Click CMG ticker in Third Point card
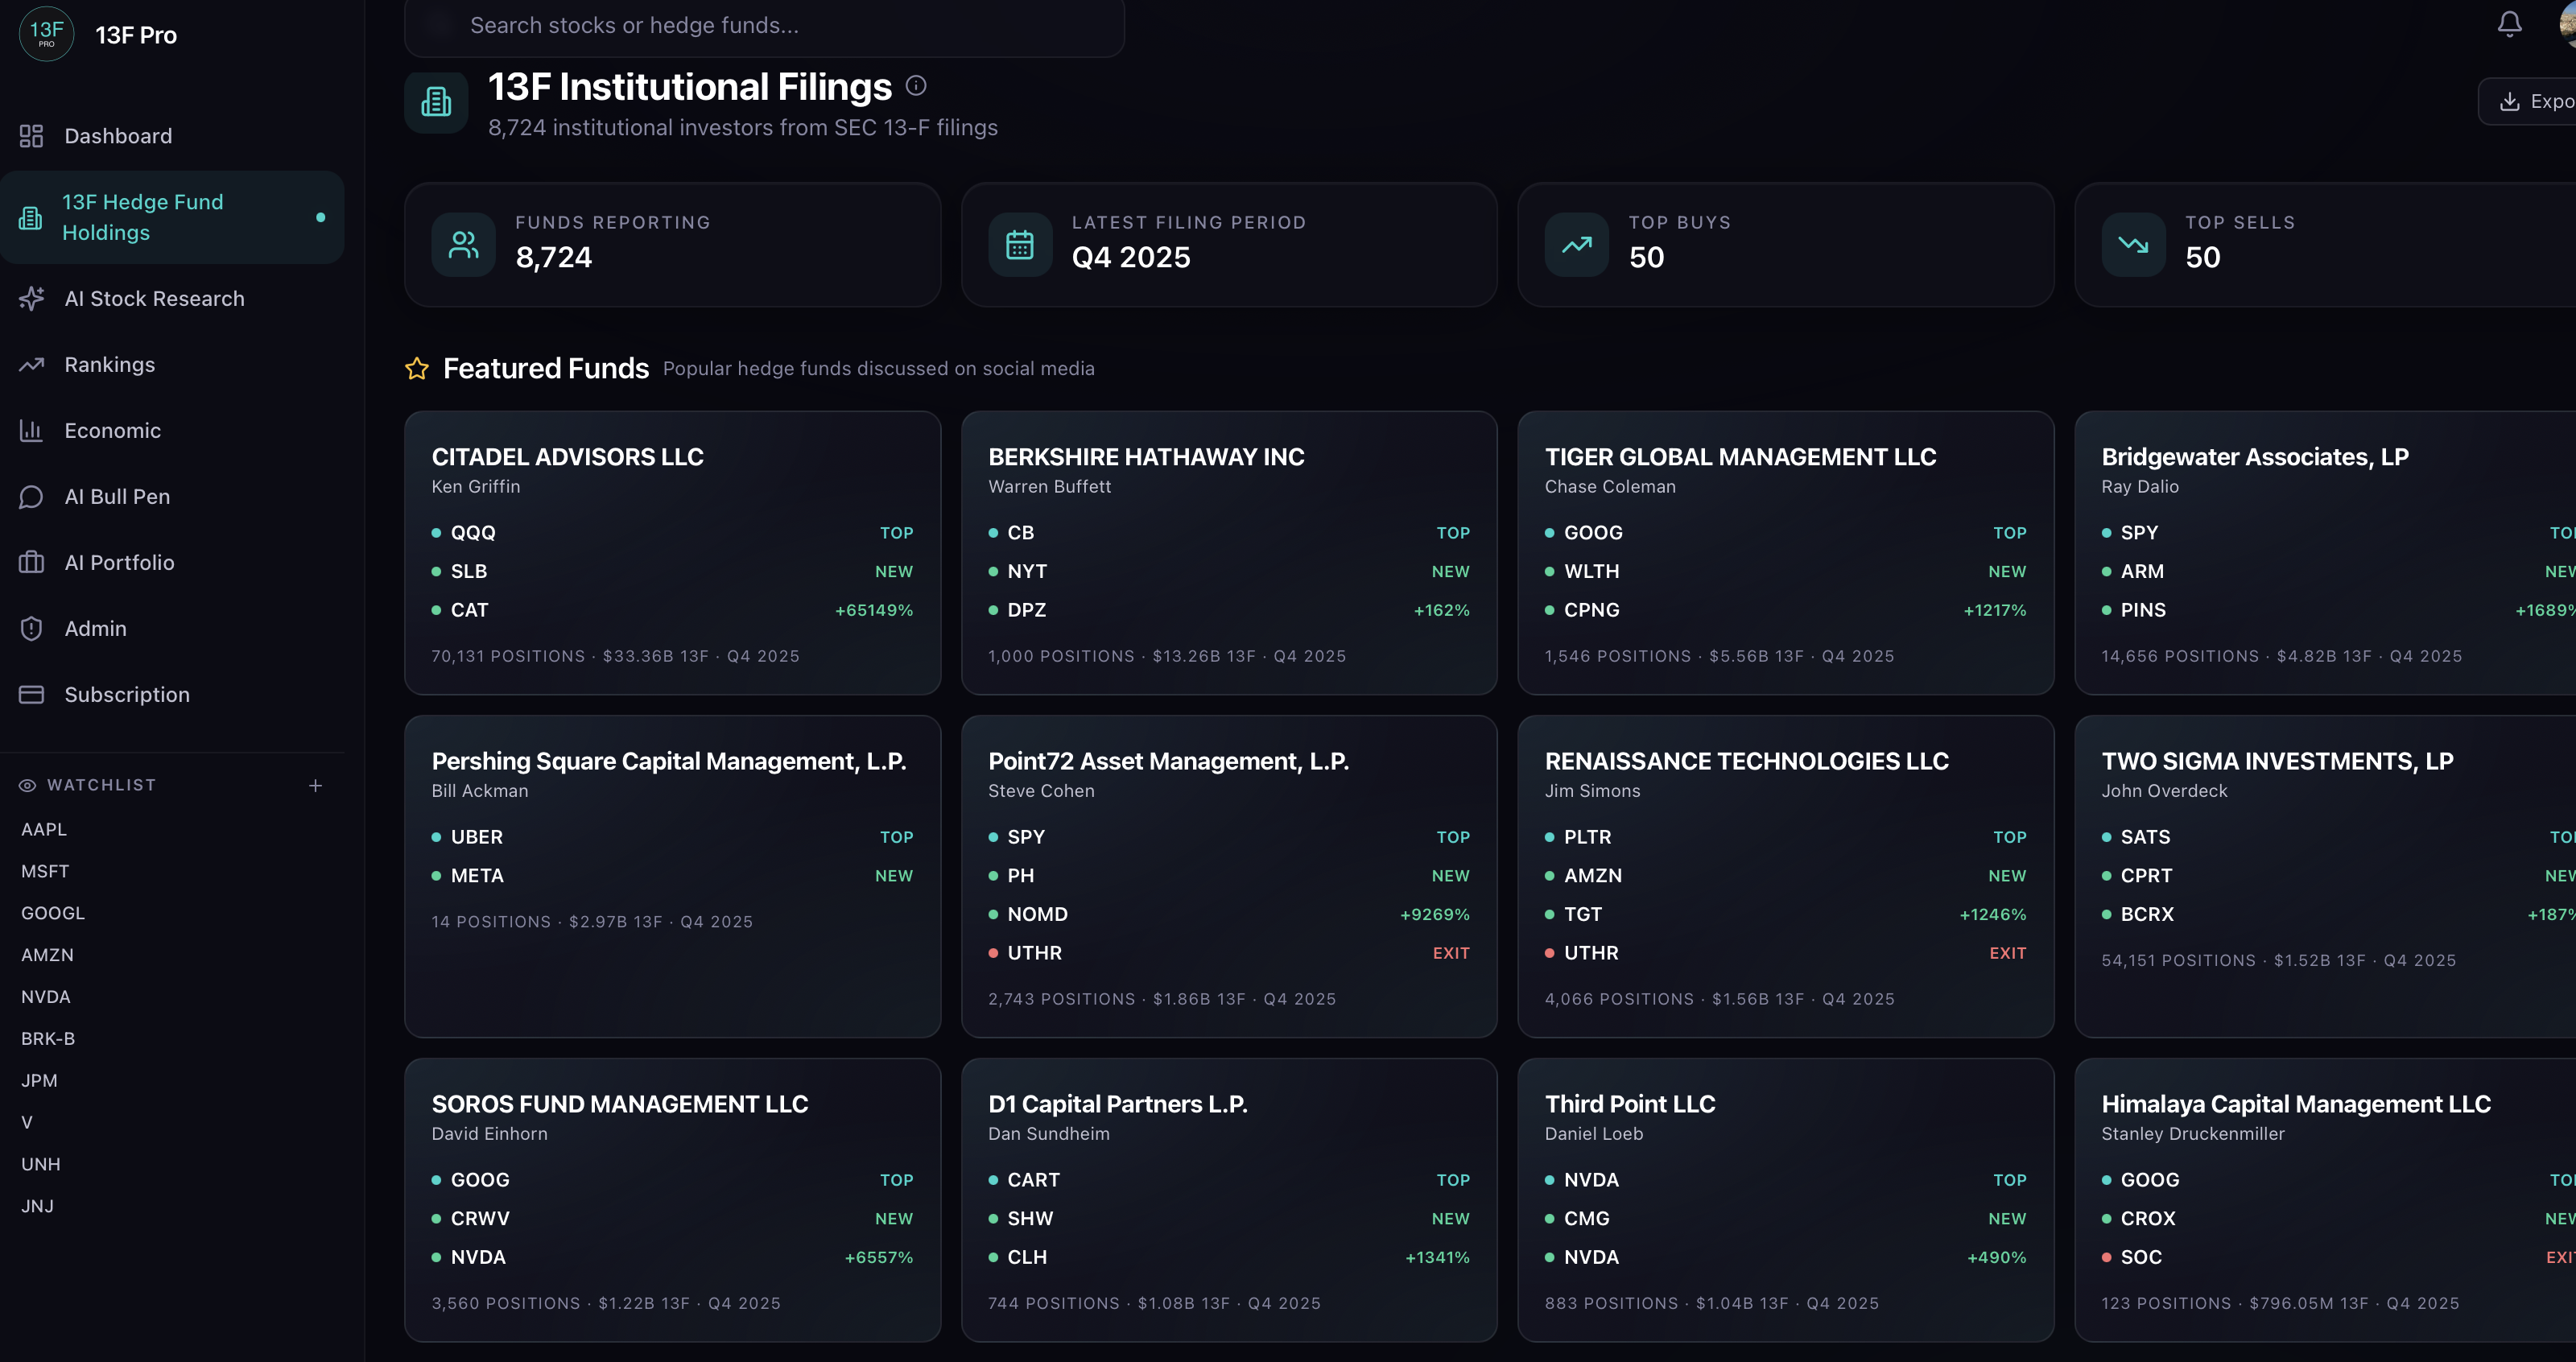This screenshot has width=2576, height=1362. pyautogui.click(x=1587, y=1218)
